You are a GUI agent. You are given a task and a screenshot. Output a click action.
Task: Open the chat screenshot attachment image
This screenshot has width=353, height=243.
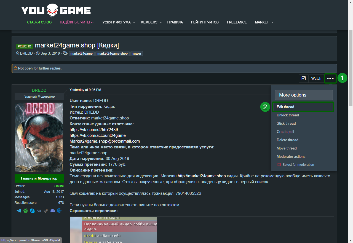pyautogui.click(x=113, y=230)
